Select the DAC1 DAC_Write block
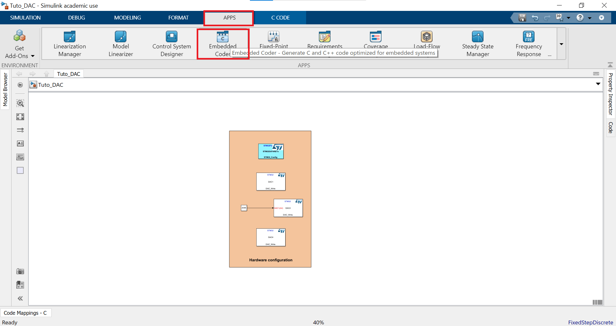This screenshot has width=616, height=326. point(271,182)
